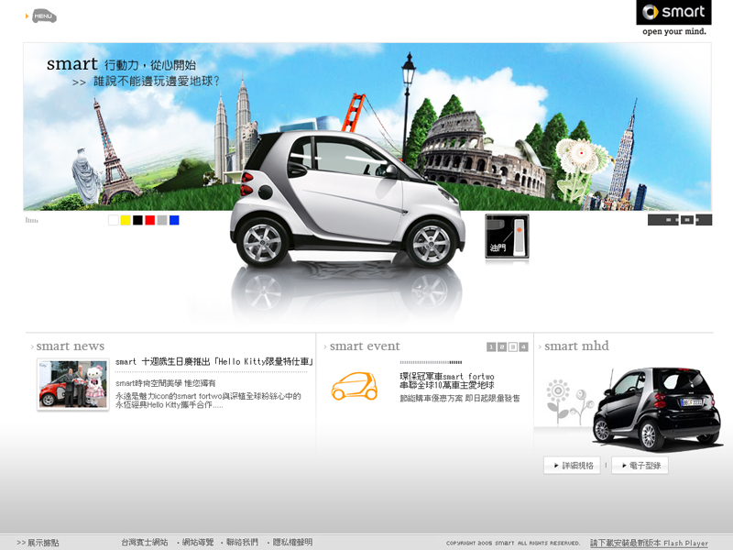This screenshot has width=733, height=550.
Task: Click the smart mhd section heading
Action: 576,346
